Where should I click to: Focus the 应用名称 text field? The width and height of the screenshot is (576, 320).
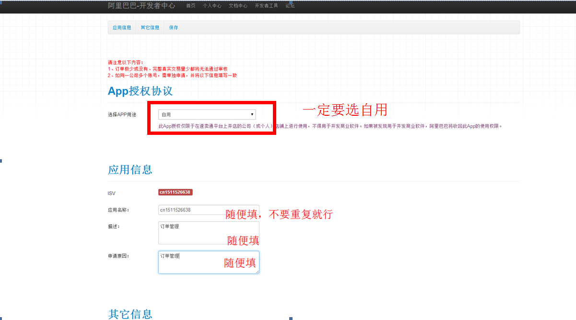coord(192,210)
